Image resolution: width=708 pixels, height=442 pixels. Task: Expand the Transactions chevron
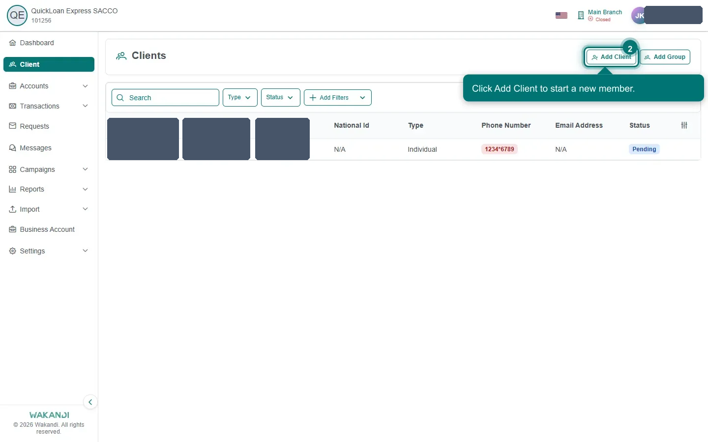click(85, 106)
